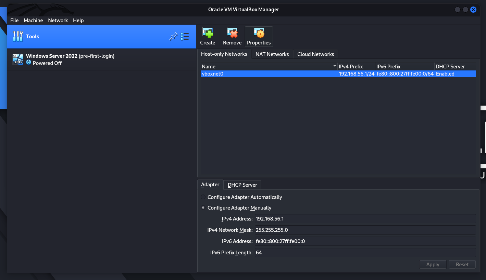Viewport: 486px width, 280px height.
Task: Open the Tools list menu icon
Action: click(x=185, y=37)
